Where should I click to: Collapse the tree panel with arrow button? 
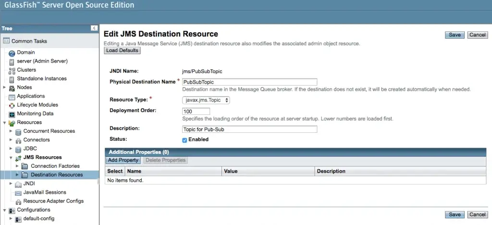click(x=94, y=28)
